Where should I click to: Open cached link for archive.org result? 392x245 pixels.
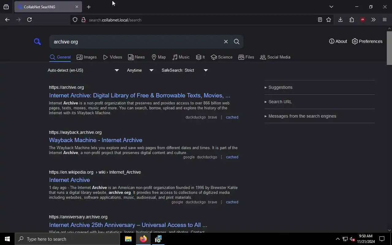pyautogui.click(x=232, y=117)
